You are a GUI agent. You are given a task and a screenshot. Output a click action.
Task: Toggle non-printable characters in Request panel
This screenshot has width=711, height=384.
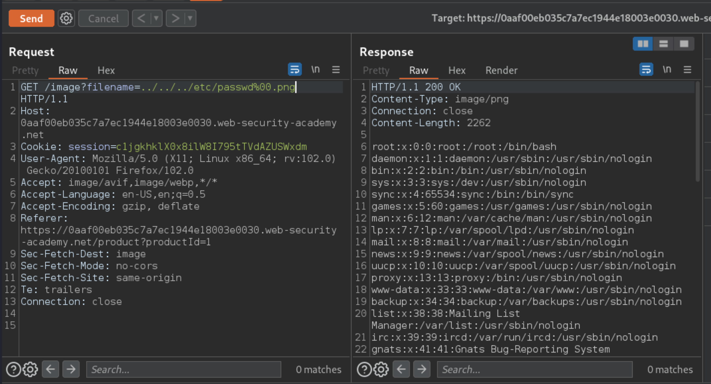pyautogui.click(x=315, y=69)
